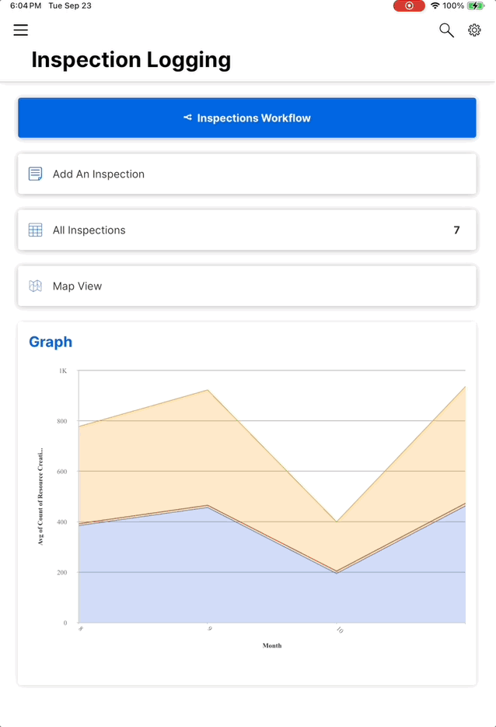Tap the battery status icon
The height and width of the screenshot is (727, 496).
pos(476,6)
